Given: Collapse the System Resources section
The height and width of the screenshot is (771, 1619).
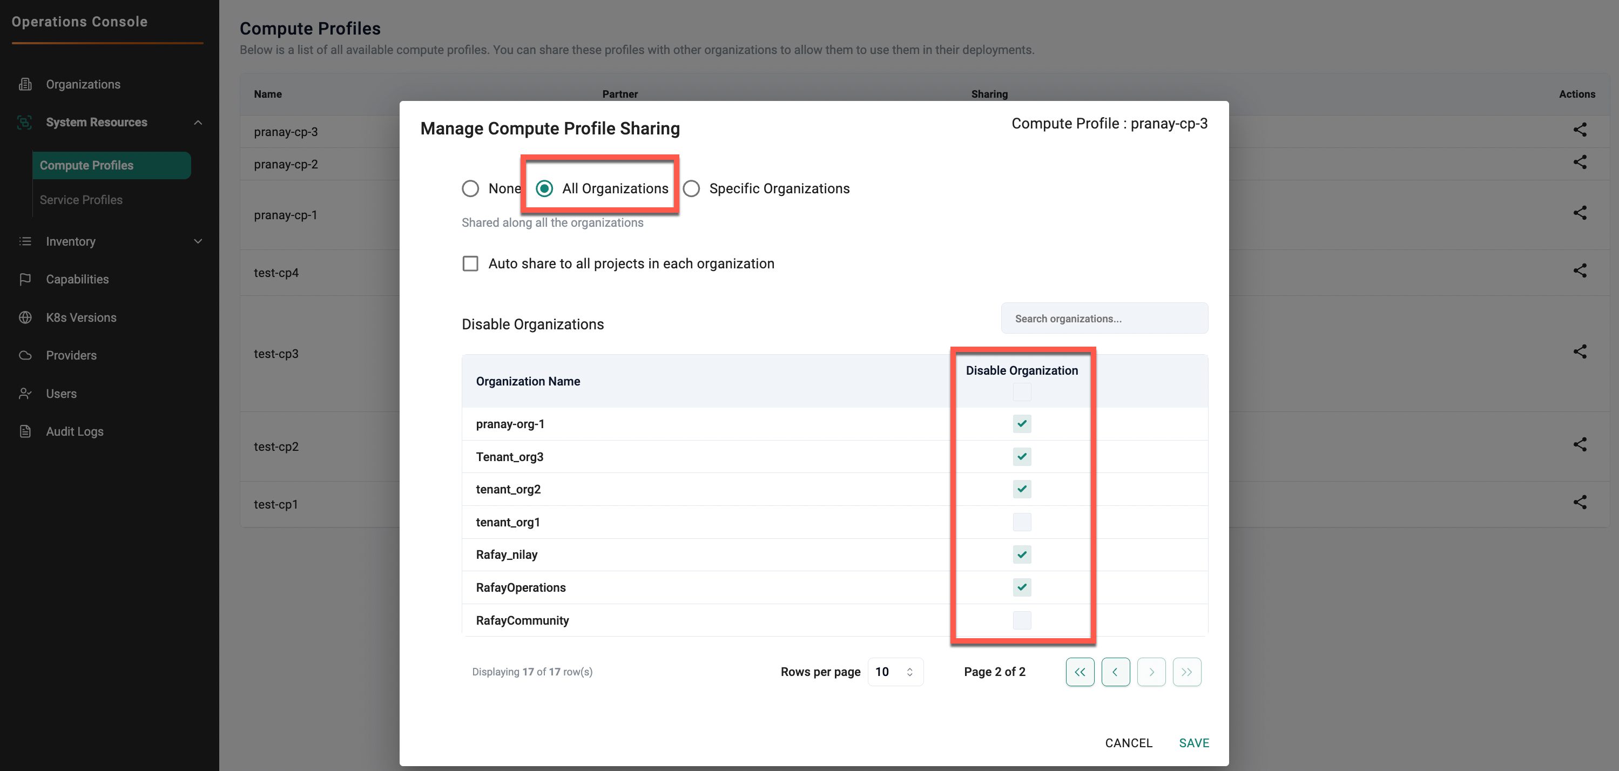Looking at the screenshot, I should (x=198, y=123).
